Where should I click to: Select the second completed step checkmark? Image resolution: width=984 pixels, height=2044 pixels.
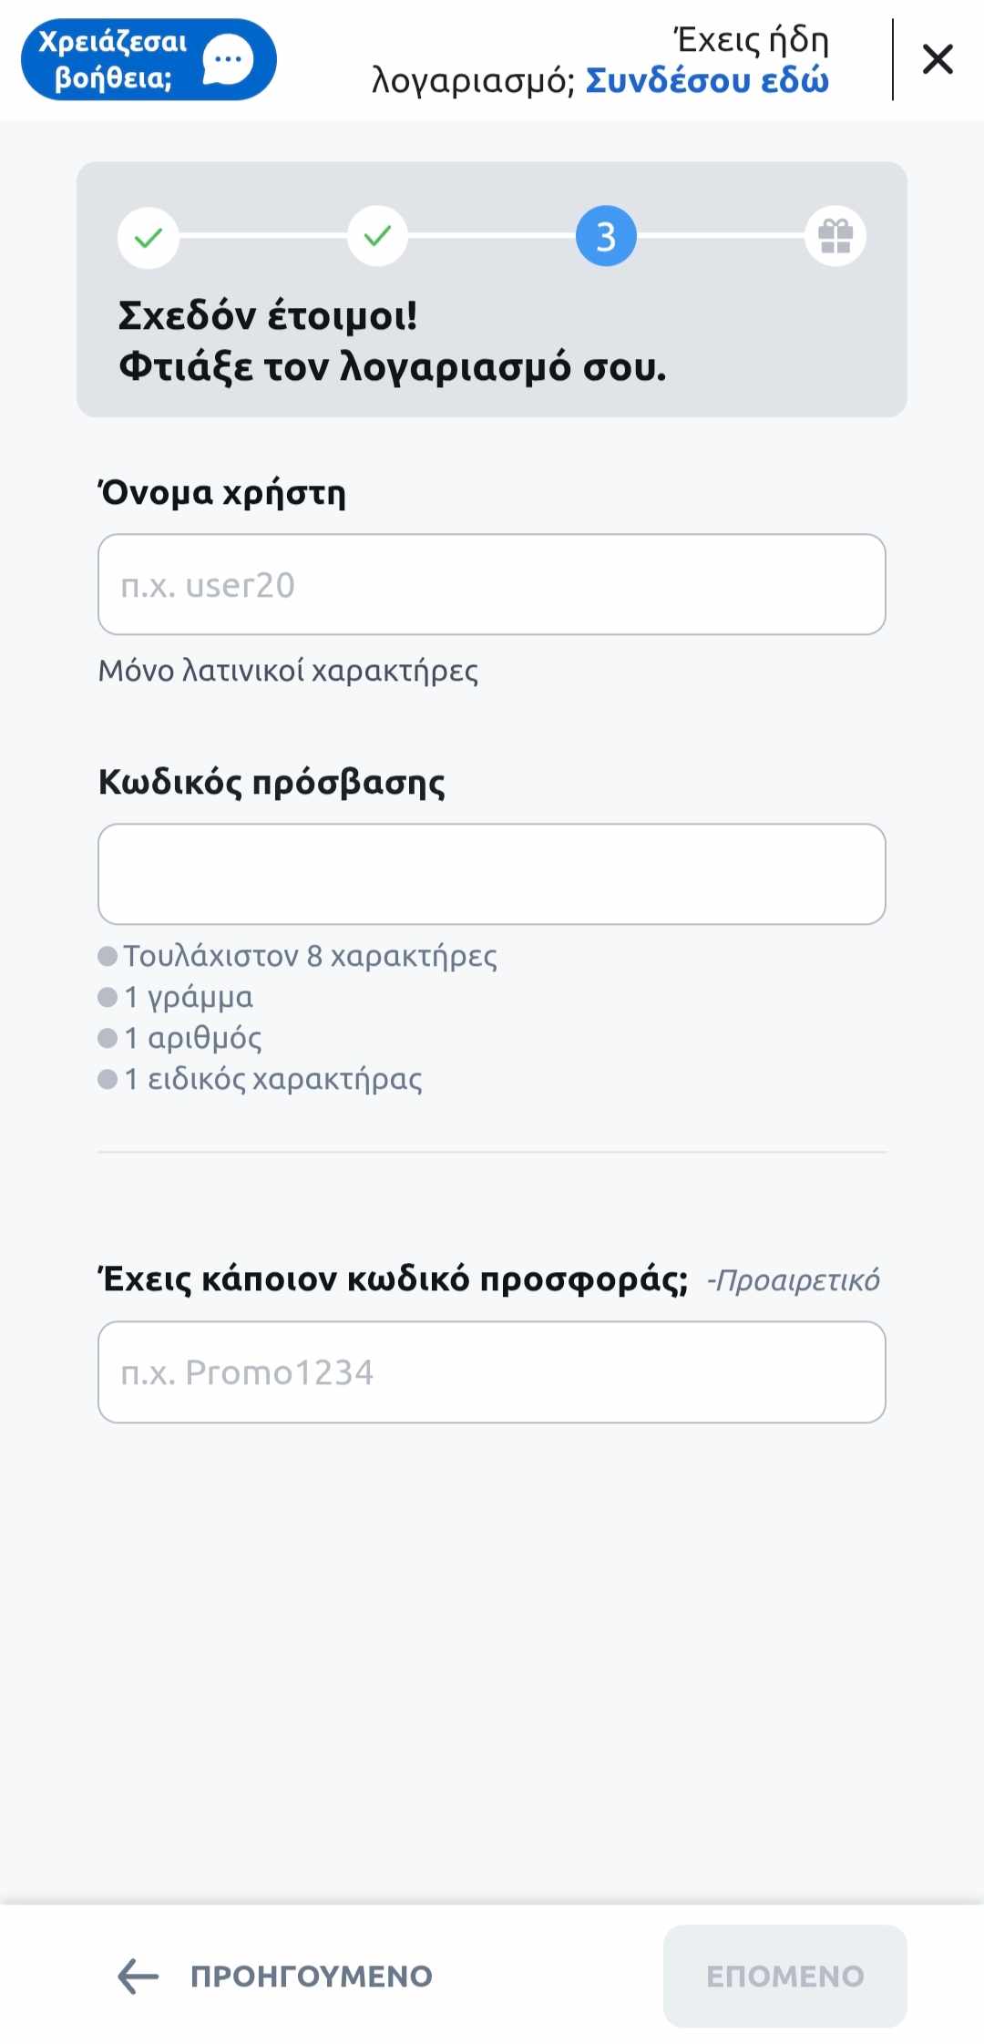coord(377,237)
